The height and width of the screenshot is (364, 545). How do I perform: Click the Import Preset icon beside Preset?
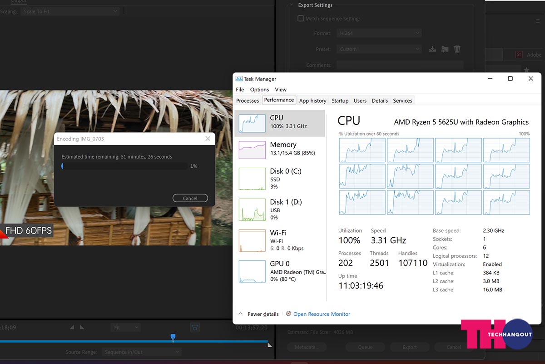coord(445,49)
